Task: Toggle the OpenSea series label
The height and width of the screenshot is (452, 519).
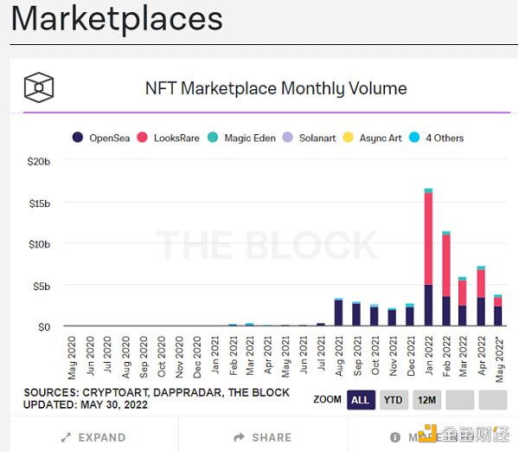Action: [109, 138]
